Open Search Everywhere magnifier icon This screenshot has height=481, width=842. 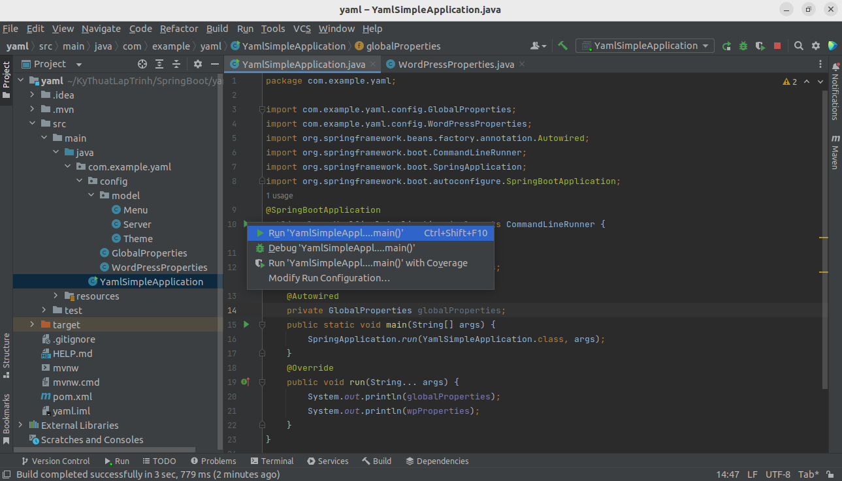click(x=799, y=46)
